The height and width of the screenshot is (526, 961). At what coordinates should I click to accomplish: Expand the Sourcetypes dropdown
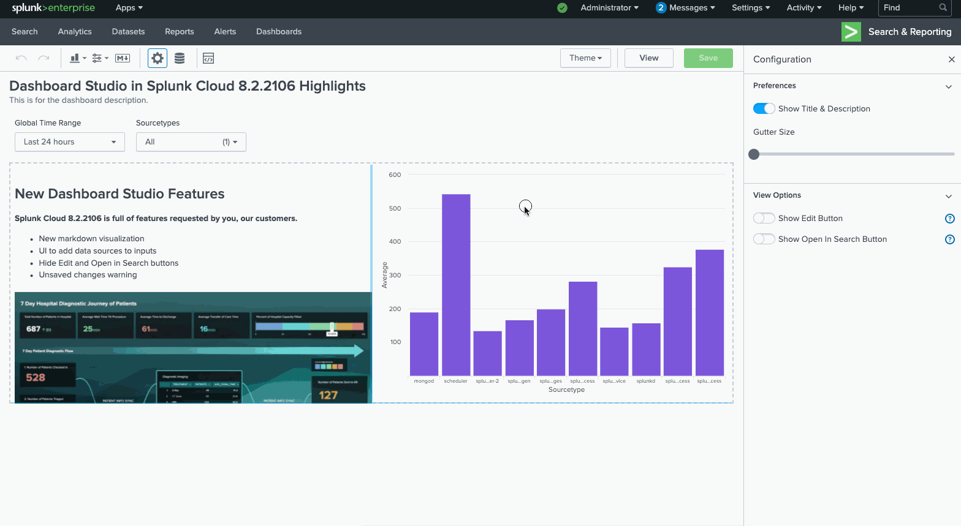pyautogui.click(x=191, y=142)
